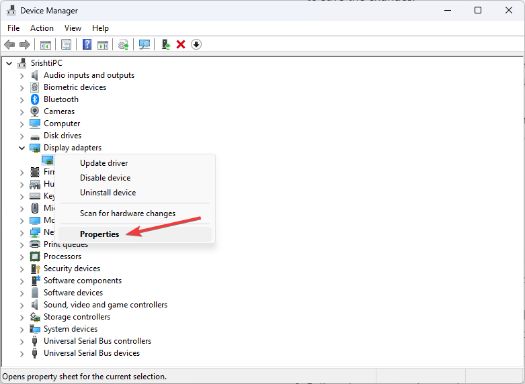Image resolution: width=525 pixels, height=384 pixels.
Task: Click the Storage controllers icon
Action: 35,317
